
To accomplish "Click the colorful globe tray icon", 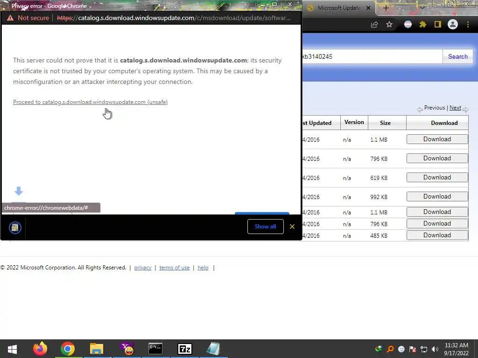I will 379,349.
